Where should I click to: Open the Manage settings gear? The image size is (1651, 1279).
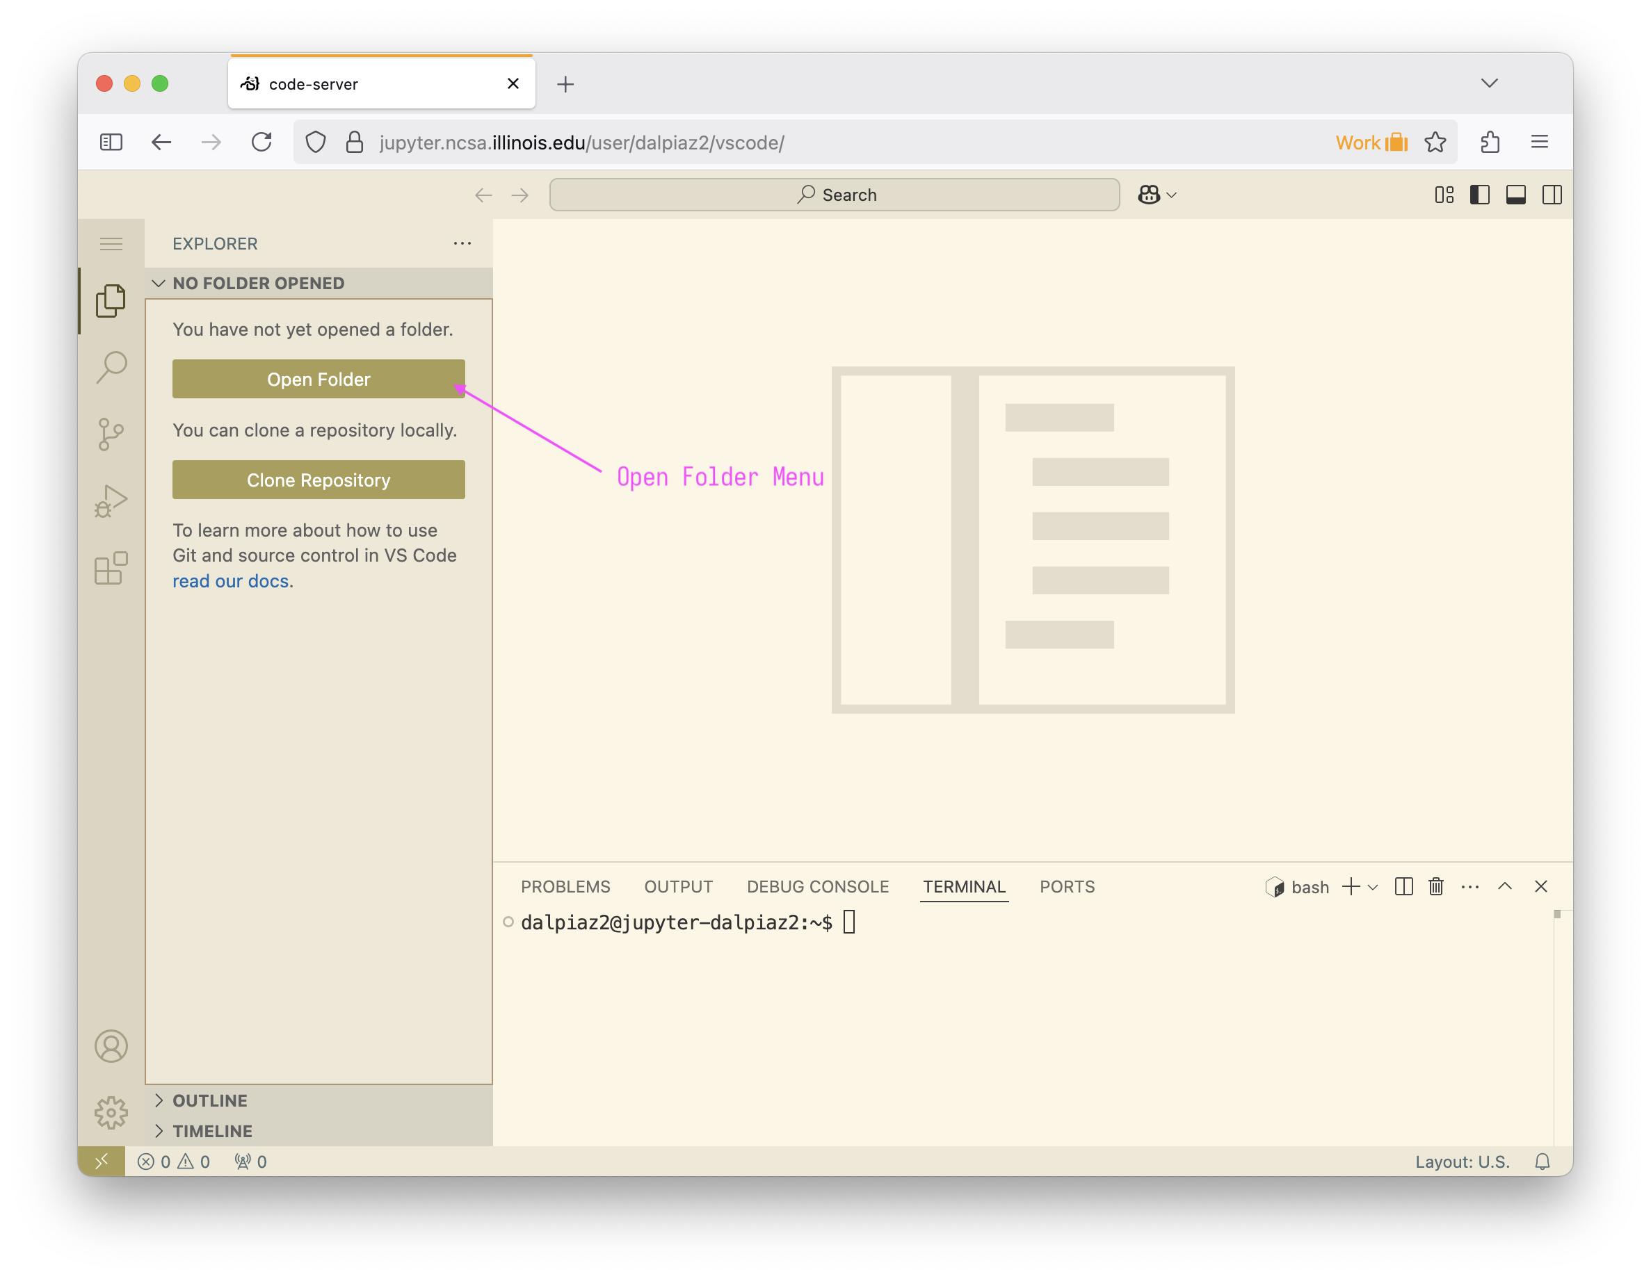(111, 1112)
